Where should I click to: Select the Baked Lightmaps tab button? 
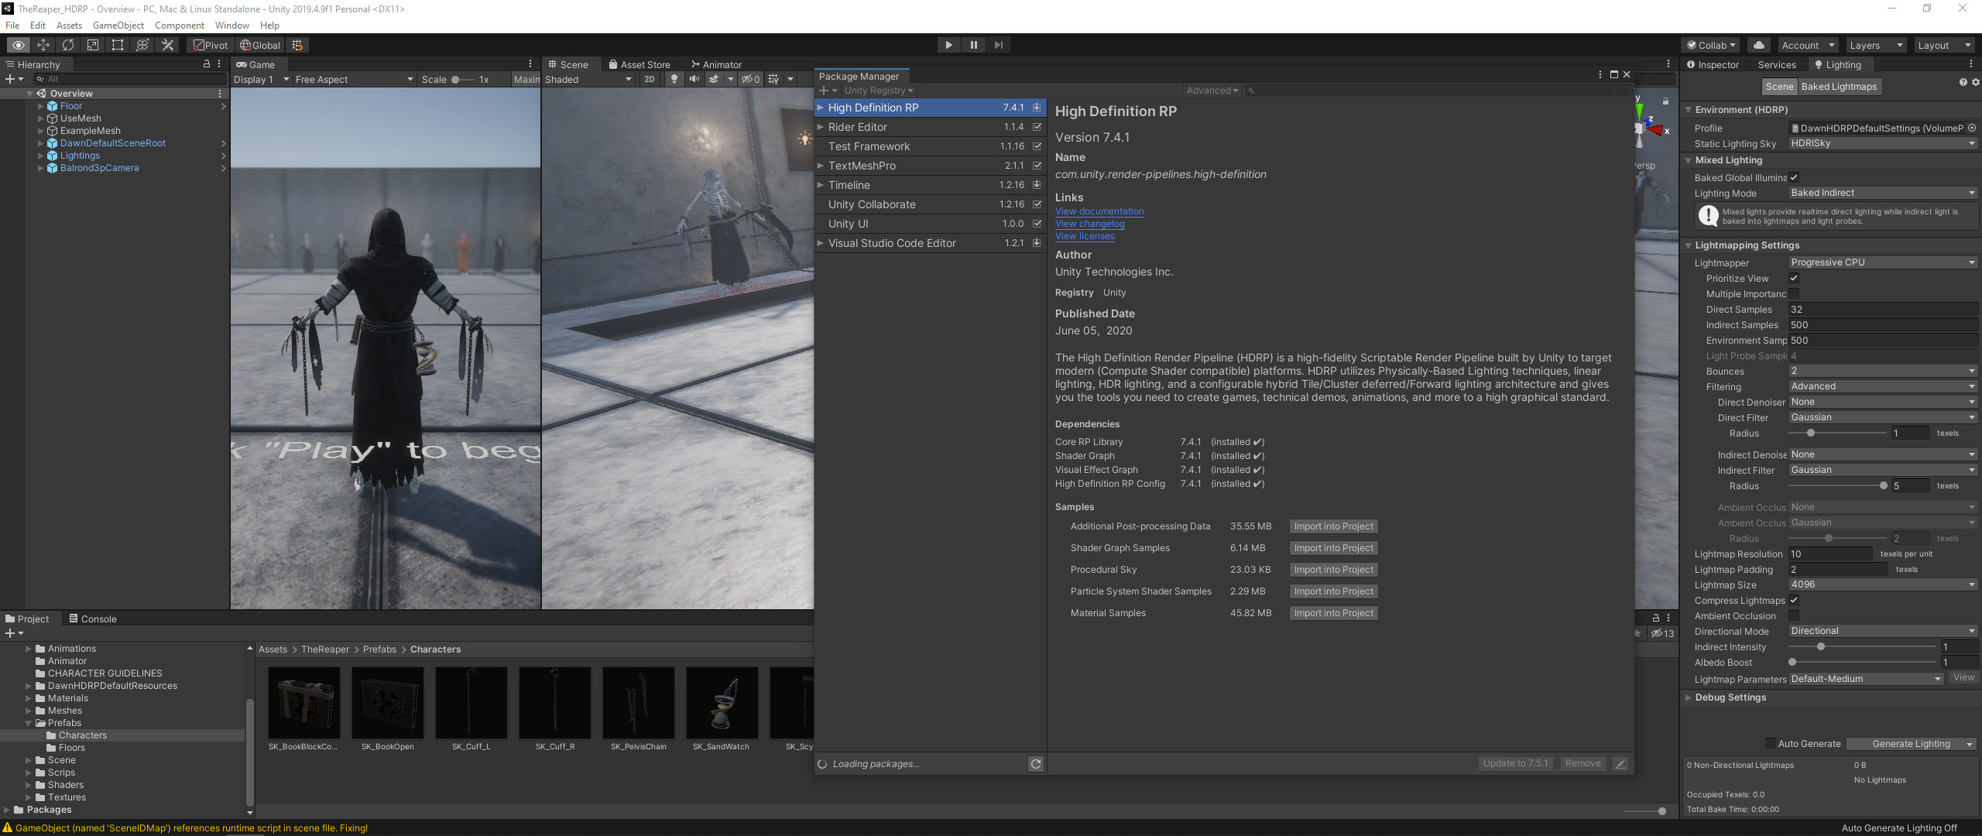pos(1839,87)
